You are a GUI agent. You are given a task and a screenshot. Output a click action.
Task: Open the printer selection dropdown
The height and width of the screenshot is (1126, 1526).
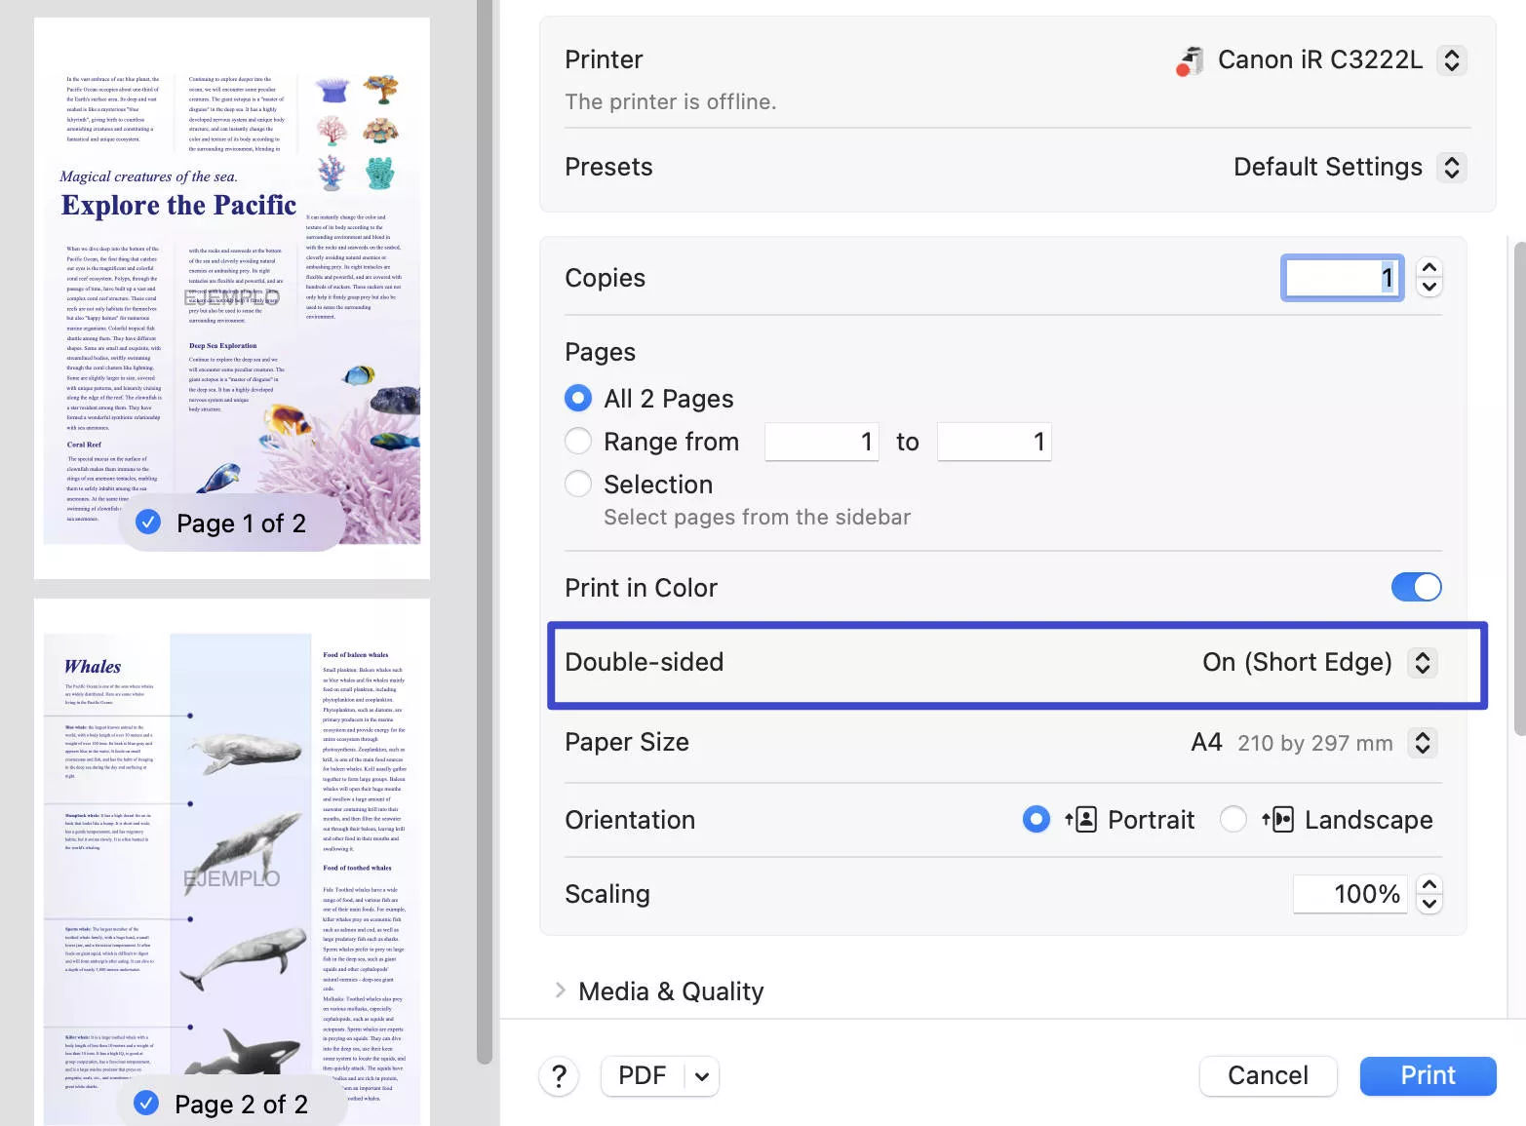(x=1452, y=59)
